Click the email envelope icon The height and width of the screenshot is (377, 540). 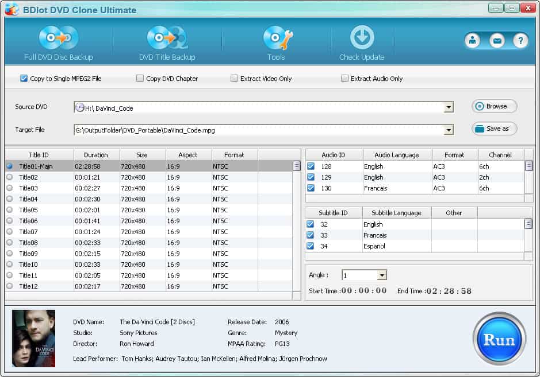tap(497, 41)
